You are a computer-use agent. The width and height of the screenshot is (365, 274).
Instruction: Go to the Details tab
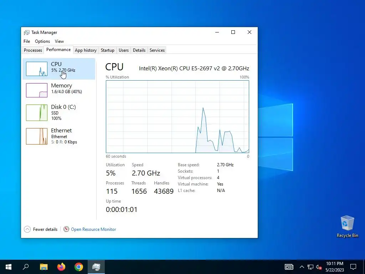(x=139, y=50)
